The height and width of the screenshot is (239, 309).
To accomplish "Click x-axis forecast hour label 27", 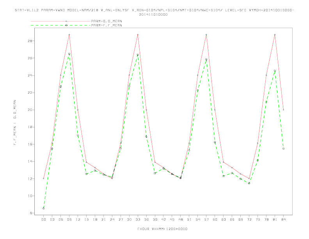I will pos(121,219).
